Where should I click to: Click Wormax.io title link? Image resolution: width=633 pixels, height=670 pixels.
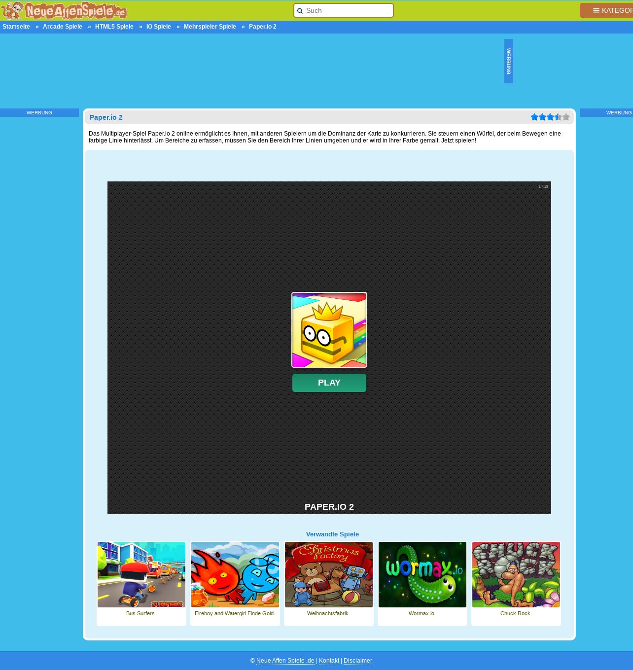pyautogui.click(x=422, y=613)
